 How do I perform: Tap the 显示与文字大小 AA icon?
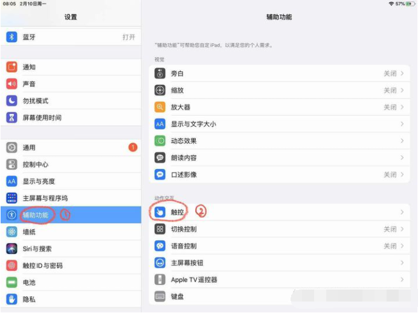point(160,124)
